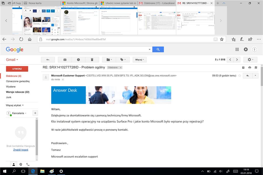This screenshot has width=263, height=175.
Task: Click UTWÓRZ to compose a message
Action: (x=17, y=69)
